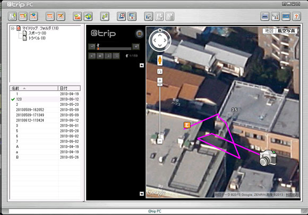
Task: Sort the list by 名前 column header
Action: (x=34, y=88)
